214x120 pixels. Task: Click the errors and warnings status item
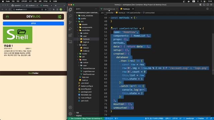click(x=109, y=118)
